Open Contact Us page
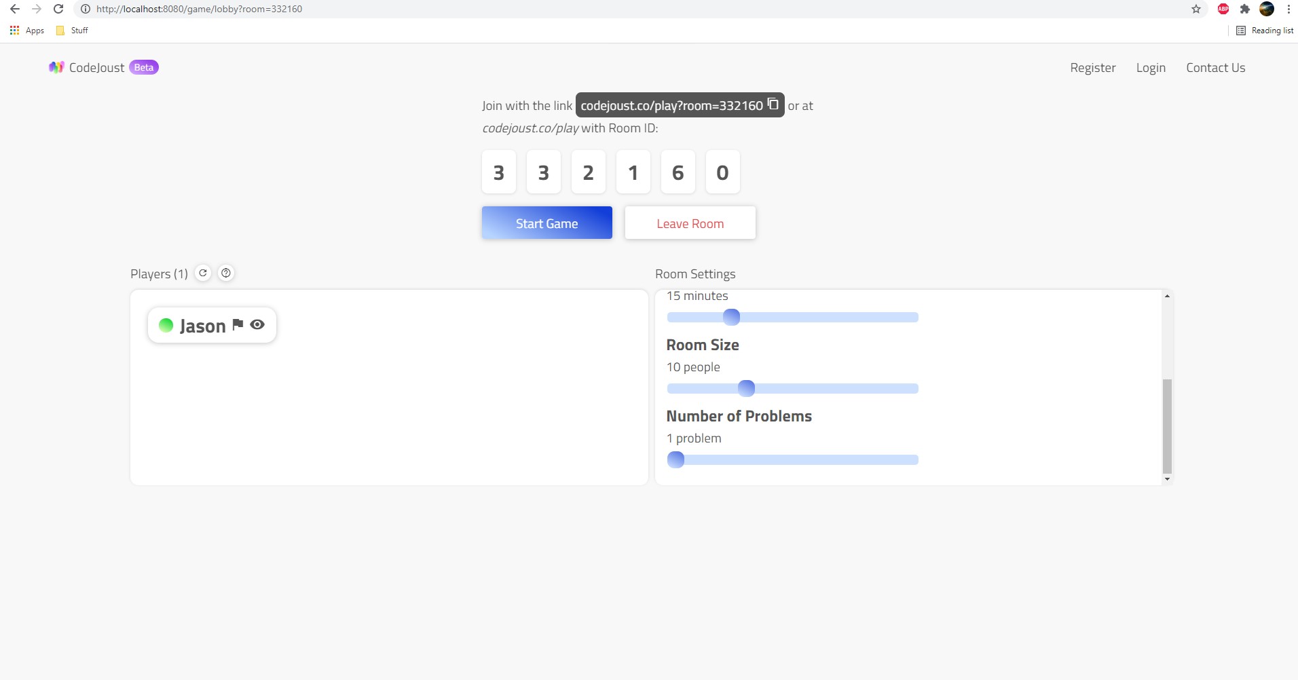Viewport: 1298px width, 680px height. [x=1215, y=68]
